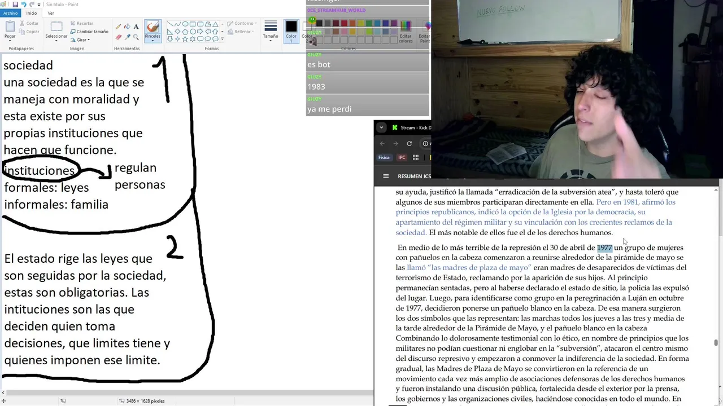Select the Text tool (A)
This screenshot has height=406, width=723.
coord(136,27)
